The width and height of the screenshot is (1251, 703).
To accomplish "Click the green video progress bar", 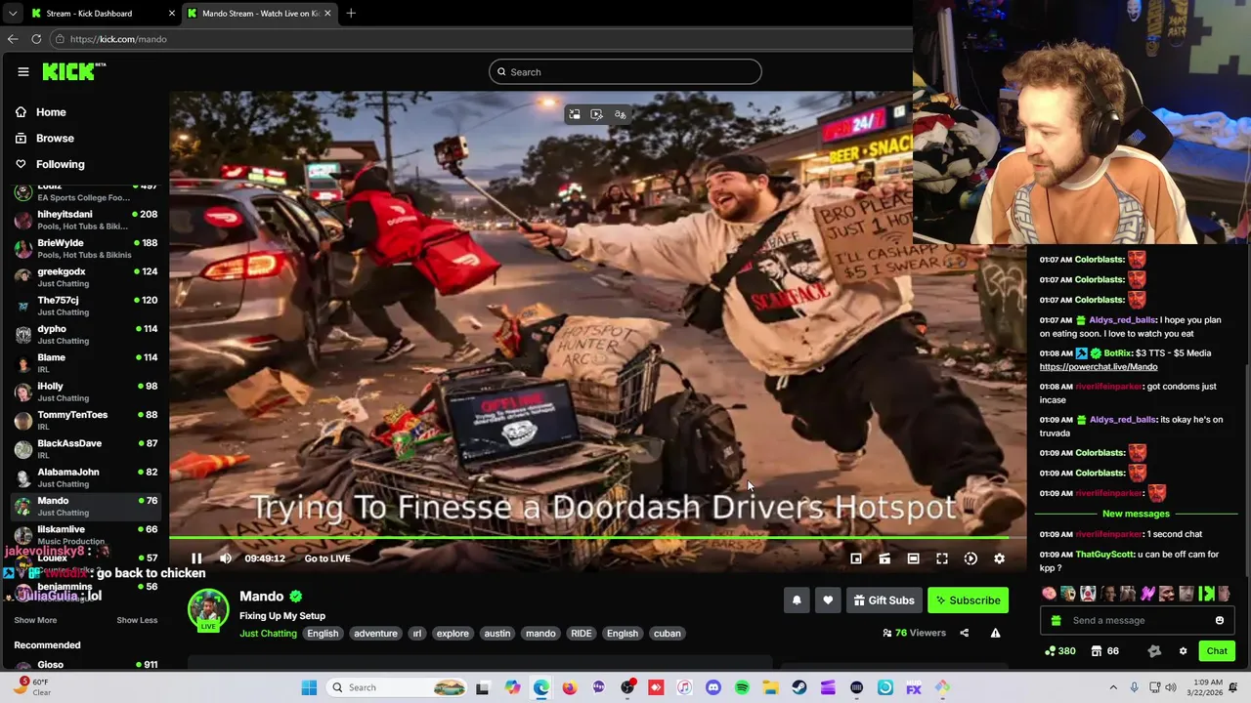I will (x=588, y=538).
